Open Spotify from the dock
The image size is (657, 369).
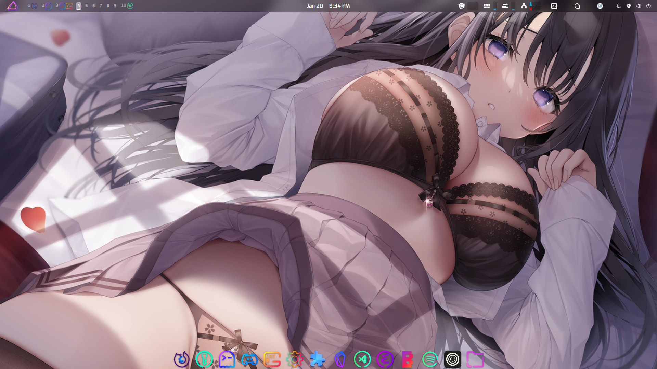430,359
